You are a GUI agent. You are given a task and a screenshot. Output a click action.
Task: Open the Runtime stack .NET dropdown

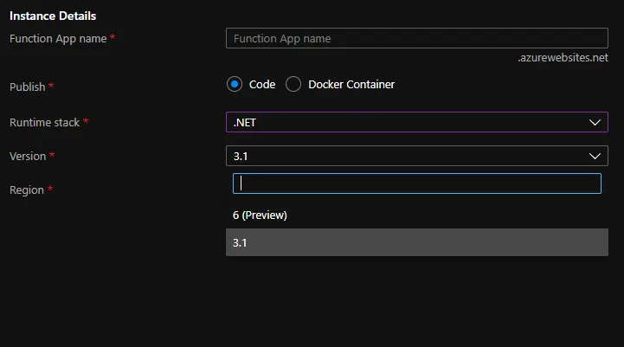407,123
